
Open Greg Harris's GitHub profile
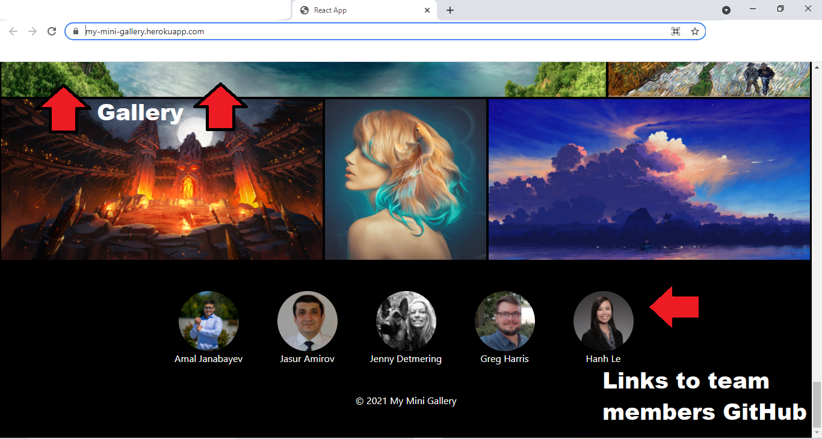(504, 321)
